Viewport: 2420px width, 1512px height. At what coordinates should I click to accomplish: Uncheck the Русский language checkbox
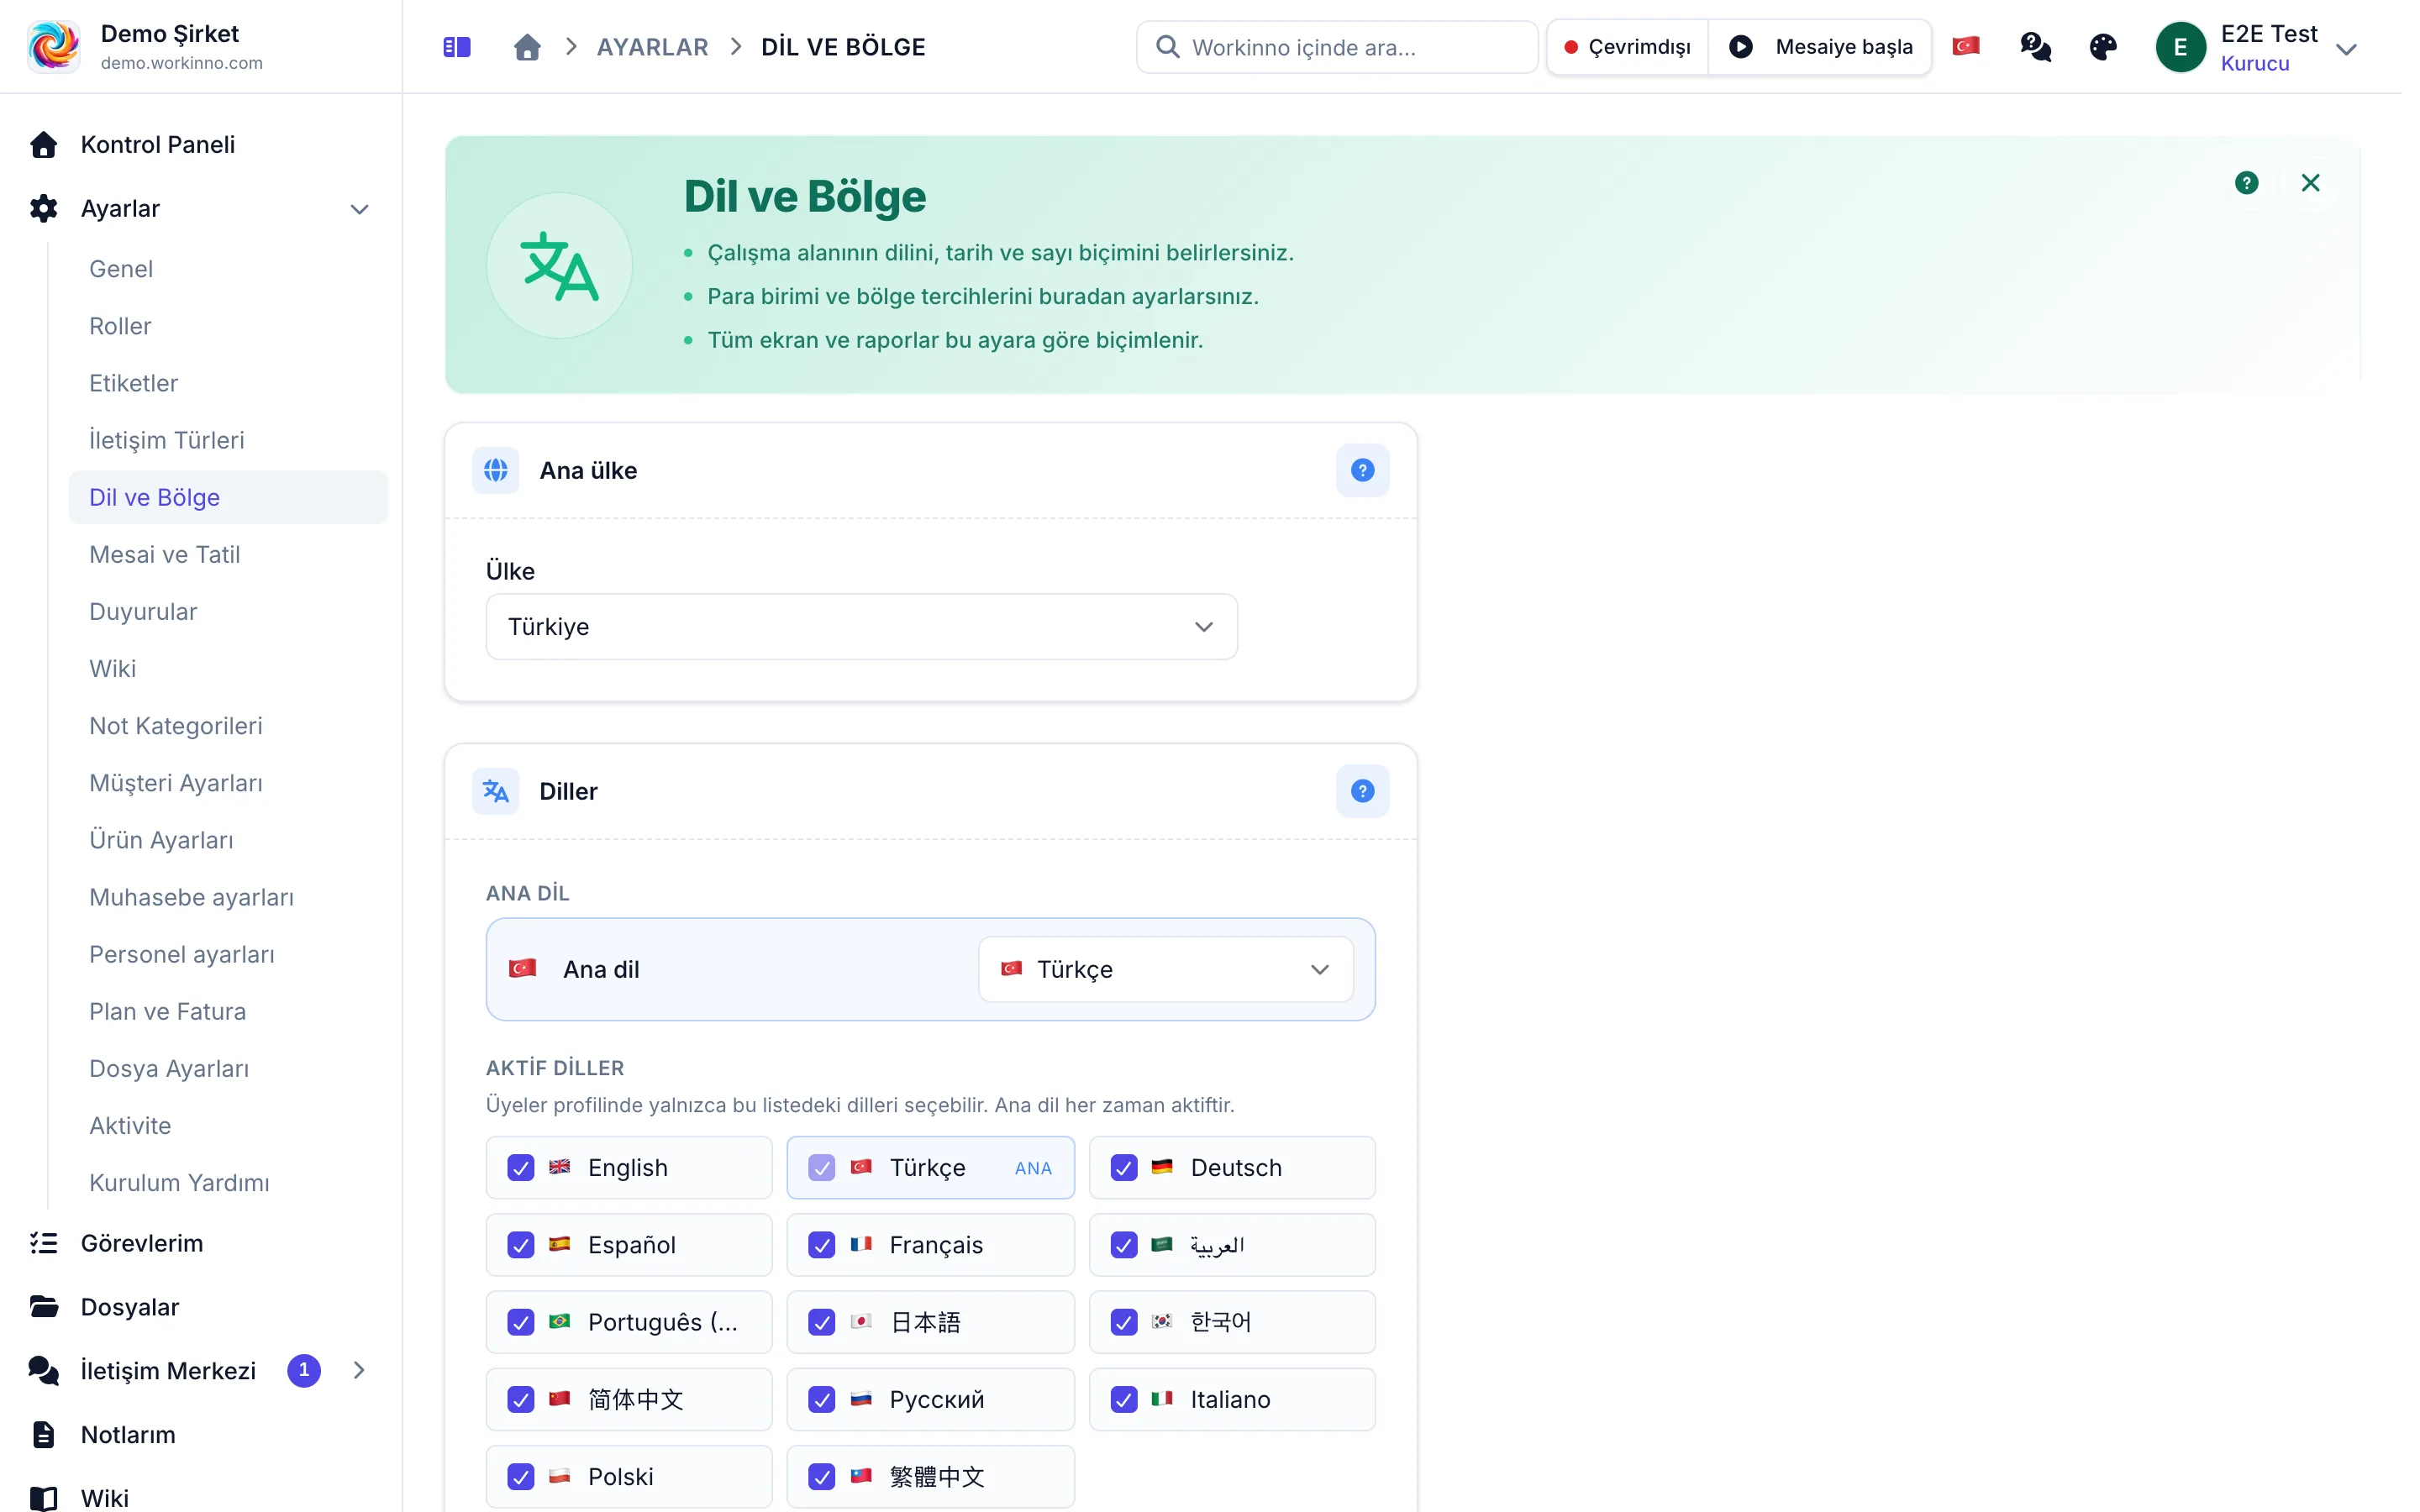(x=822, y=1399)
